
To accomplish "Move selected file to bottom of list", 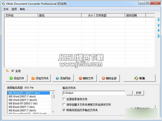I will tap(158, 35).
